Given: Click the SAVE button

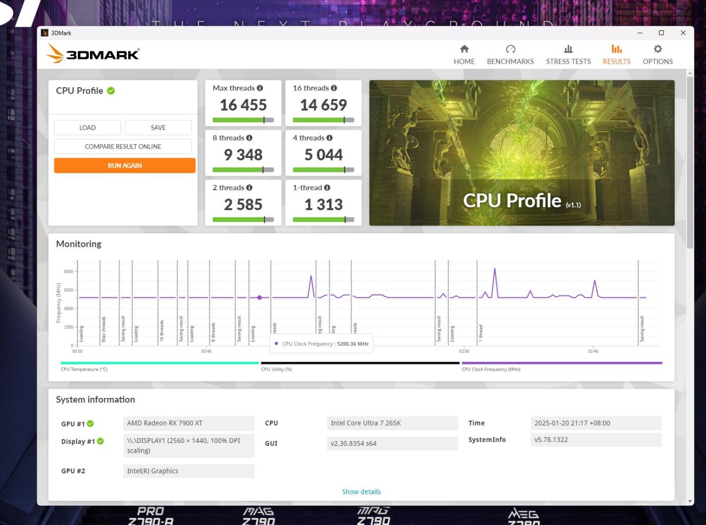Looking at the screenshot, I should point(158,128).
